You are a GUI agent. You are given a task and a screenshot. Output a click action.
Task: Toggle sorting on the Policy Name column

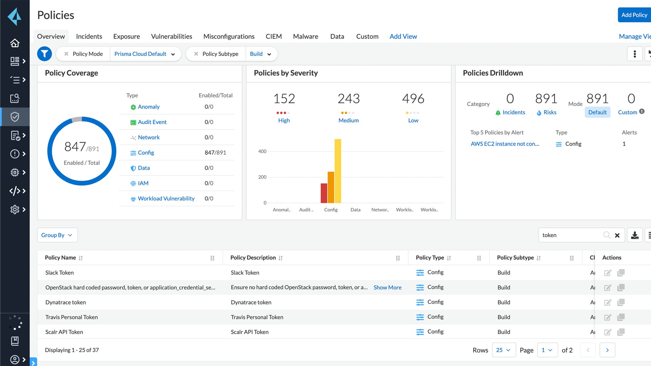pos(81,258)
